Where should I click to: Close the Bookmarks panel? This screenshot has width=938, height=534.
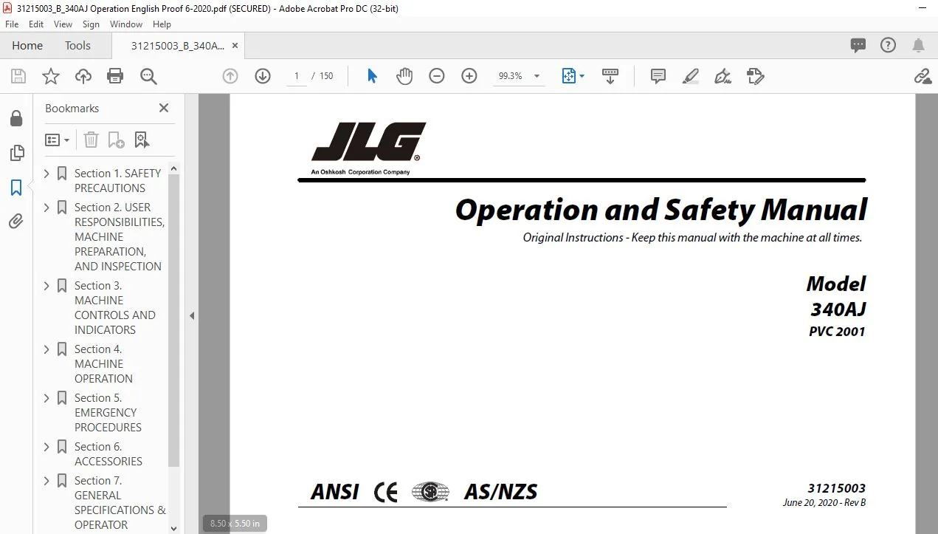pyautogui.click(x=164, y=108)
